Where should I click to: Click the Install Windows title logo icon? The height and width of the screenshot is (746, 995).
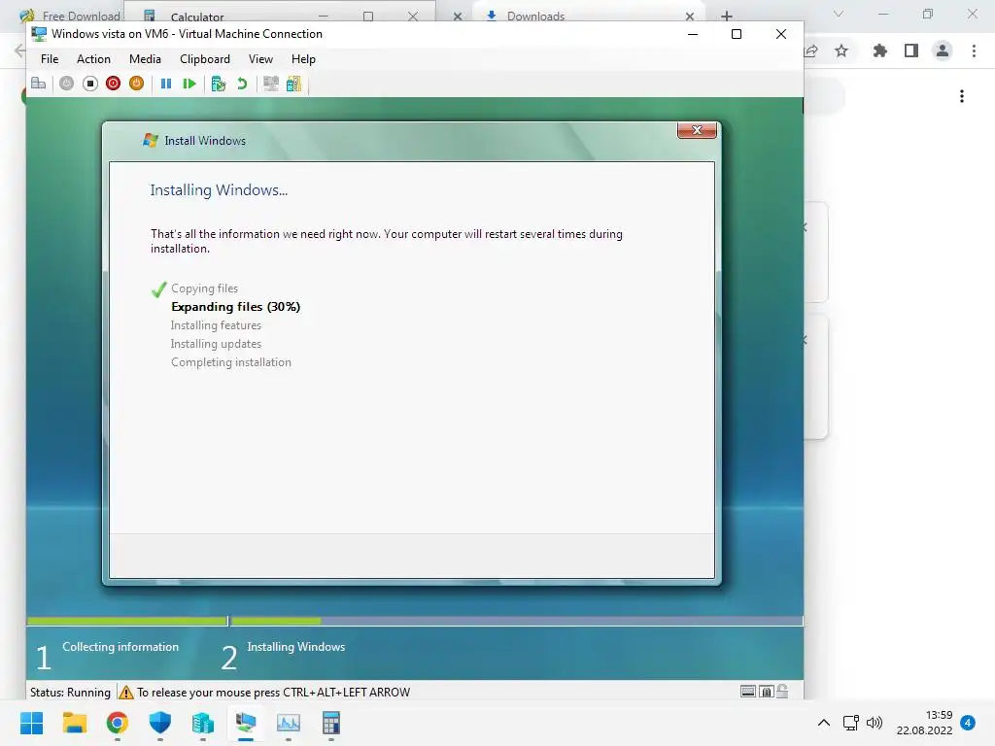click(151, 140)
